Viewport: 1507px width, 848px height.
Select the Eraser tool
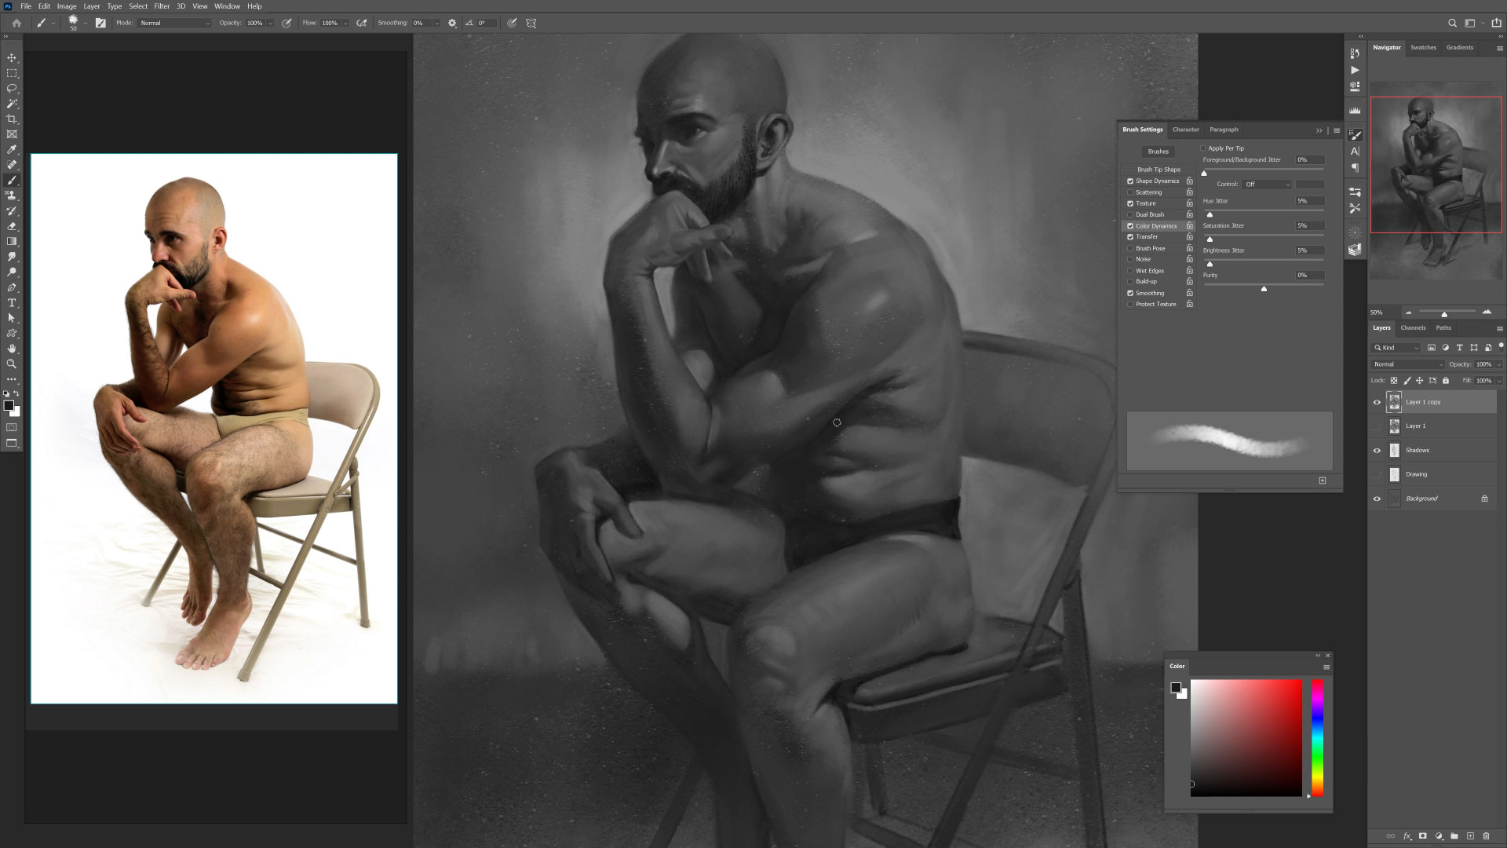12,226
